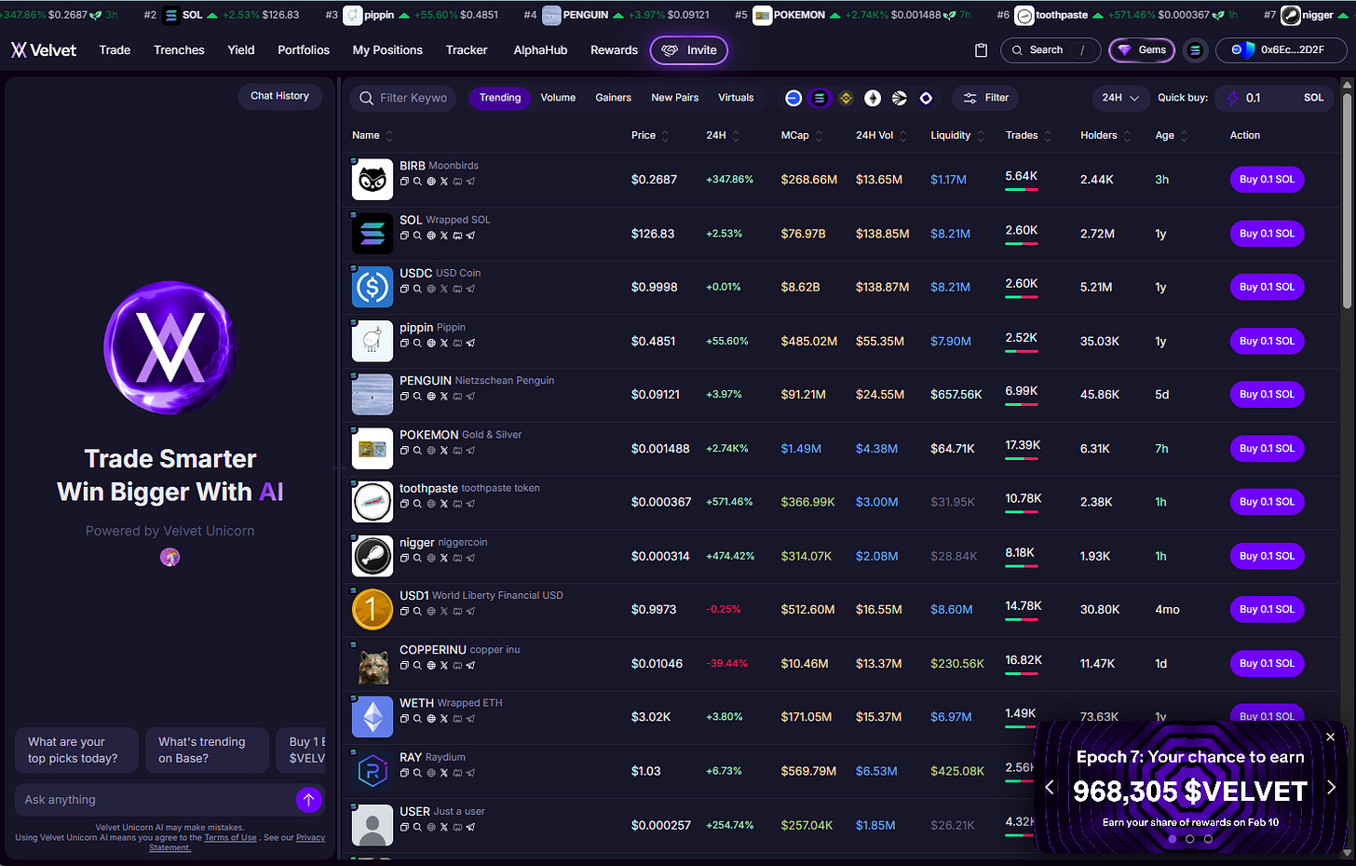Go to the previous rewards banner slide
The height and width of the screenshot is (866, 1356).
click(1050, 788)
